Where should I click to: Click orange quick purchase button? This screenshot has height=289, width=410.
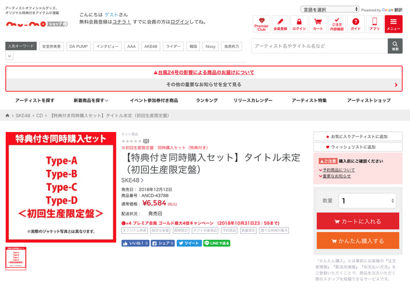click(358, 240)
